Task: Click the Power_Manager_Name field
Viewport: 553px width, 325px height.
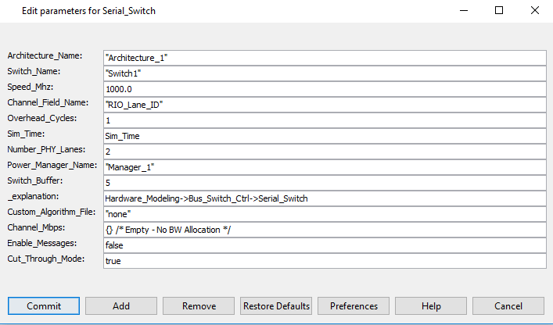Action: (x=324, y=167)
